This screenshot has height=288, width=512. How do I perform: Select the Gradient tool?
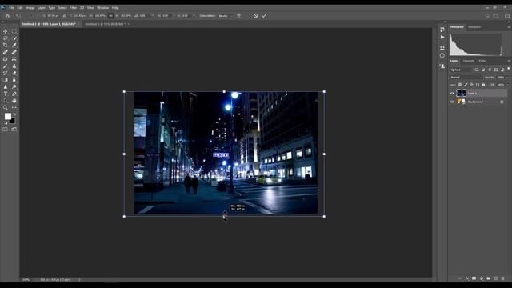pos(6,80)
